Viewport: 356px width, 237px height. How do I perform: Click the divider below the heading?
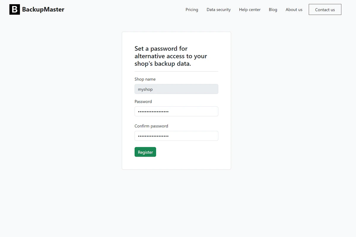pos(176,71)
